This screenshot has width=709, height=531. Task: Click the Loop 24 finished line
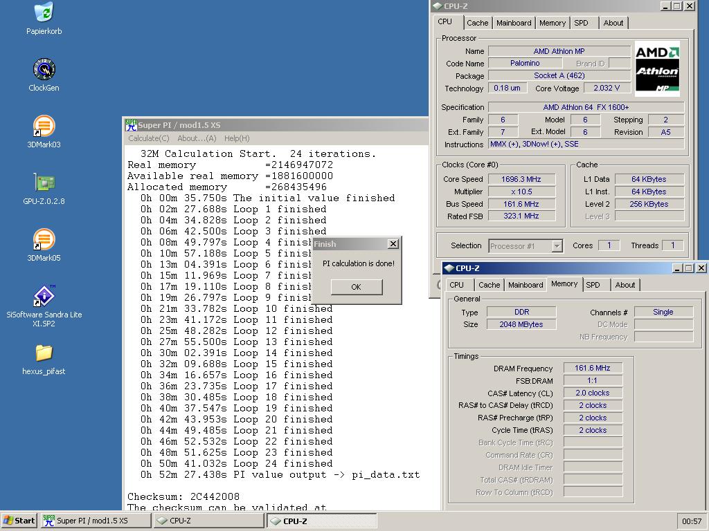point(237,463)
